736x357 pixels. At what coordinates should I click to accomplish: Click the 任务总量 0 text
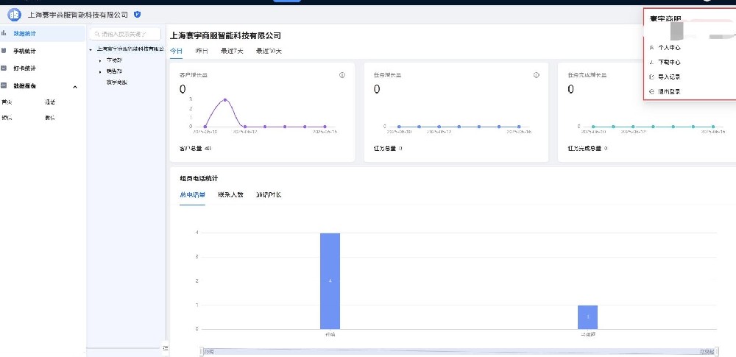point(388,149)
